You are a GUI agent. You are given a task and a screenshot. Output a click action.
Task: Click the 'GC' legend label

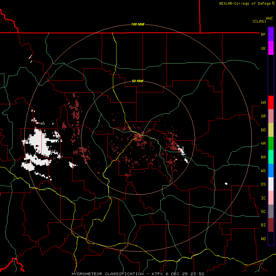click(263, 211)
